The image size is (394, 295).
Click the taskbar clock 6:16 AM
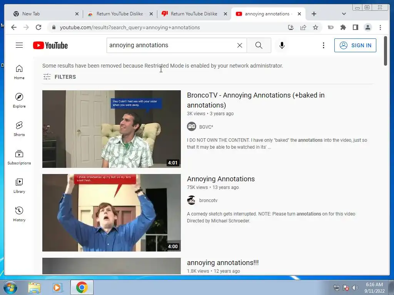374,288
